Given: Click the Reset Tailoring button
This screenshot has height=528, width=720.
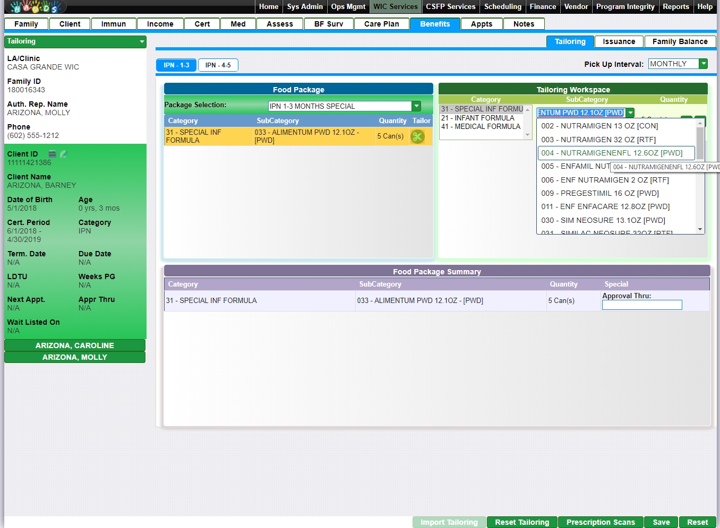Looking at the screenshot, I should [521, 522].
